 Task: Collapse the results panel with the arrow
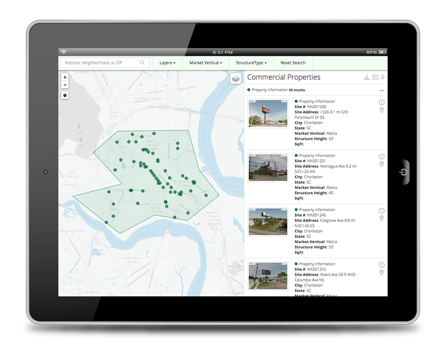pos(383,77)
